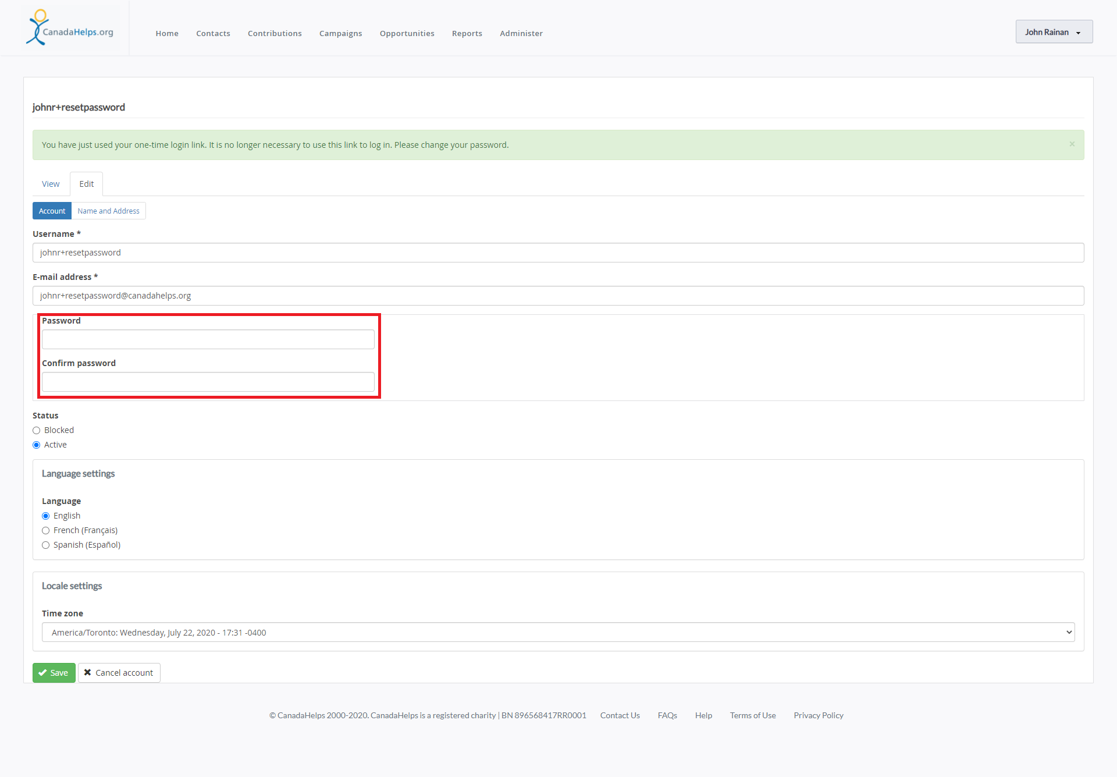Click the green Save button
The image size is (1117, 777).
54,673
